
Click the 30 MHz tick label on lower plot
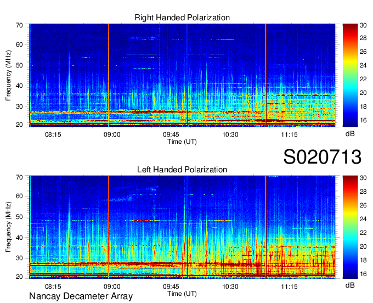coord(20,258)
